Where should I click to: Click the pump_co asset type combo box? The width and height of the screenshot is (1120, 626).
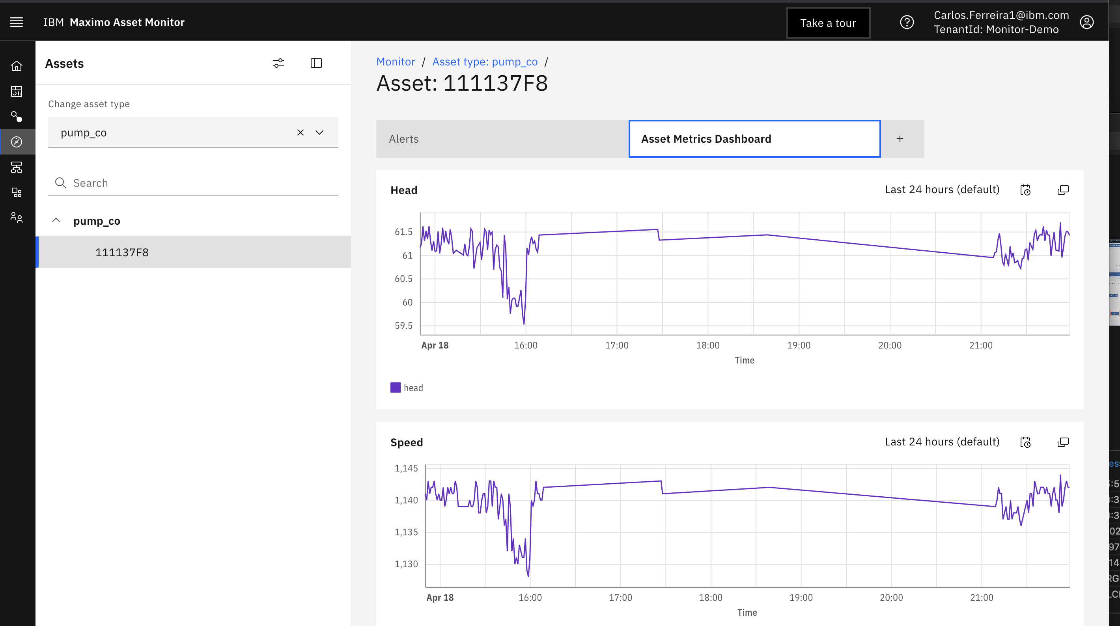click(x=193, y=132)
